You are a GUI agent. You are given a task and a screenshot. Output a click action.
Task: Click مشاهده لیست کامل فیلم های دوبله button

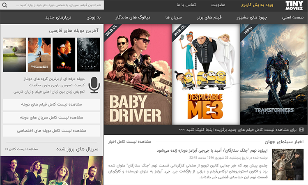pyautogui.click(x=51, y=104)
